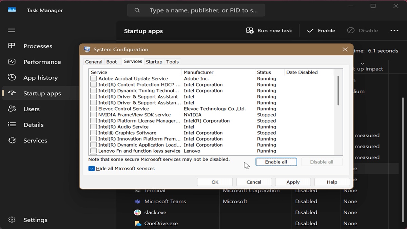The height and width of the screenshot is (229, 407).
Task: Click the Task Manager app icon in title bar
Action: 12,9
